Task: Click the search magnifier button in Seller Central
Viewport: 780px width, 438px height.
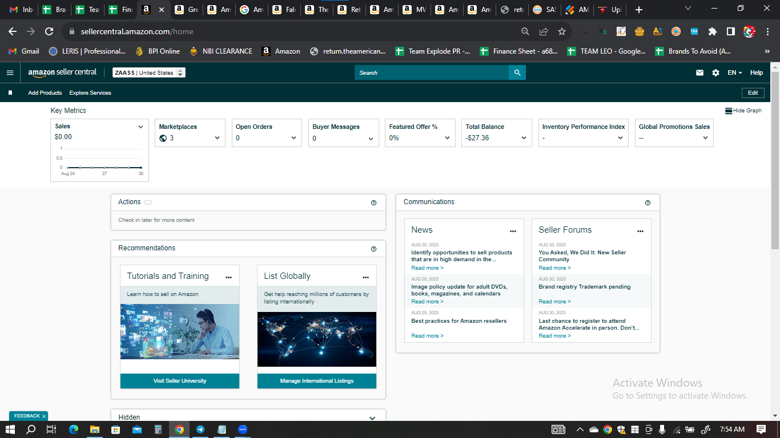Action: click(517, 72)
